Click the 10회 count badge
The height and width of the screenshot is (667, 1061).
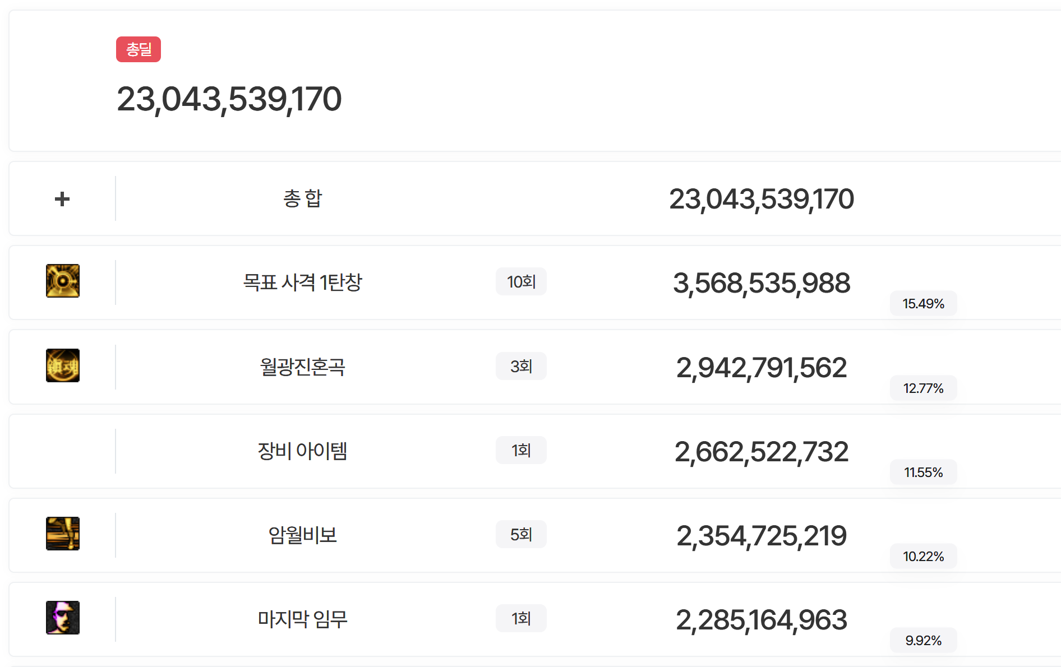click(x=521, y=281)
